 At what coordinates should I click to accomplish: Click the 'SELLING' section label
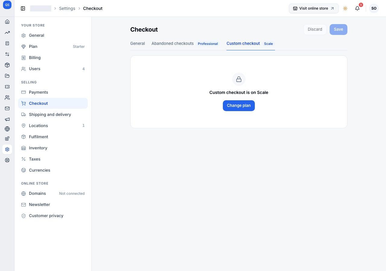click(29, 82)
